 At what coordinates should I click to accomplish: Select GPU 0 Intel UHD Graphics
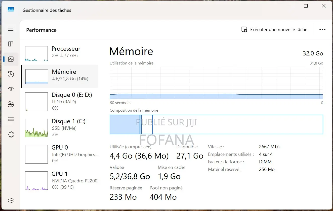point(60,154)
